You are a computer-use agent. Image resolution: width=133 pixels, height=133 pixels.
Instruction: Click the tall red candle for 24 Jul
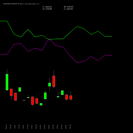(x=54, y=81)
